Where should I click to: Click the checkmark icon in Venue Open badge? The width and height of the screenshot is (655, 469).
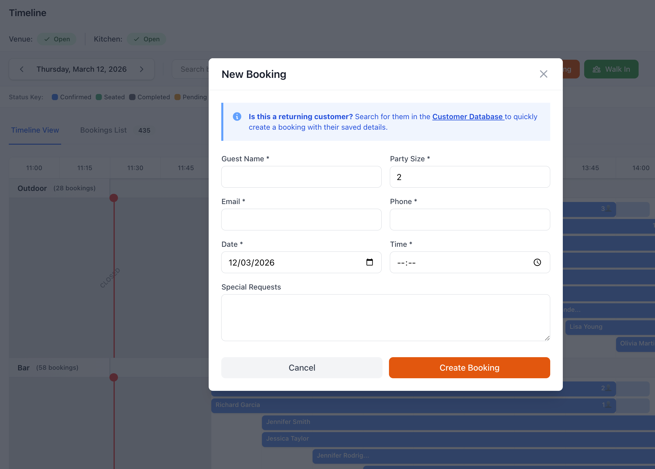47,39
